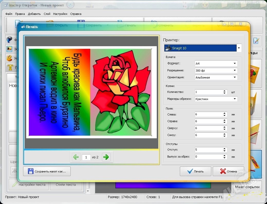Open the Разрешение 300 dpi dropdown
This screenshot has height=204, width=267.
(x=216, y=70)
